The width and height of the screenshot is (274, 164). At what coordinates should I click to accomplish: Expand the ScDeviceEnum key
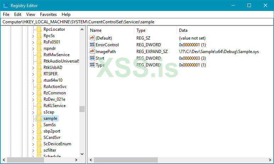33,144
